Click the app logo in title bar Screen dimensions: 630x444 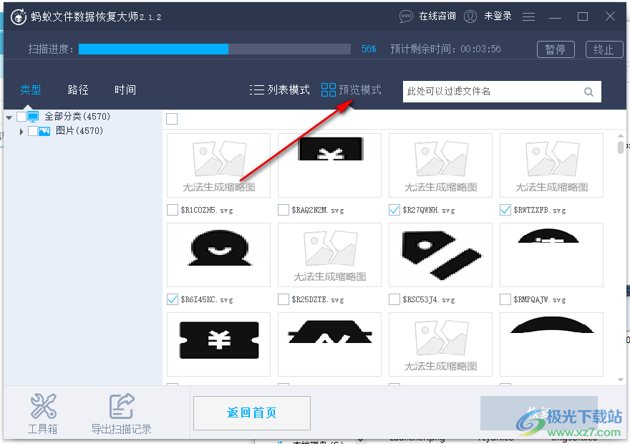[x=19, y=16]
